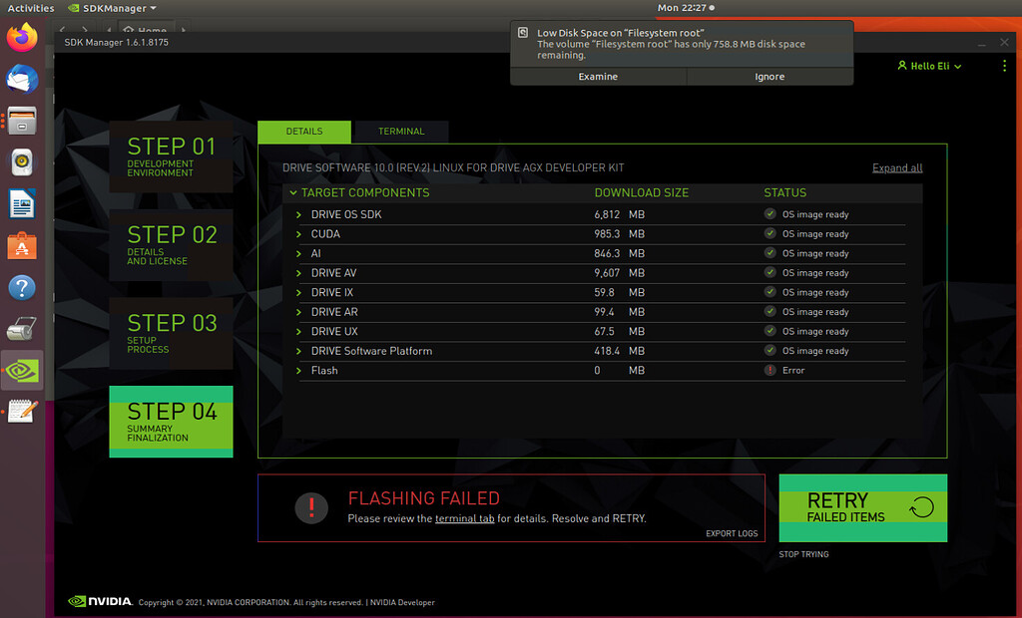The image size is (1022, 618).
Task: Click the error icon on the Flash row
Action: coord(767,370)
